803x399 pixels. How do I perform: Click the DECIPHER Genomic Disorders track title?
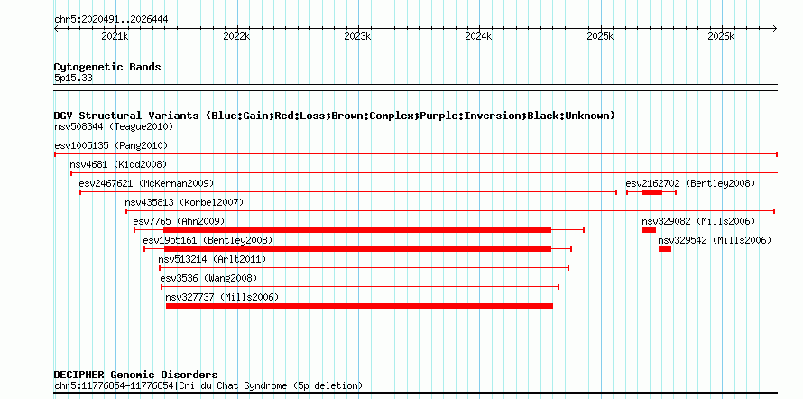click(x=135, y=375)
